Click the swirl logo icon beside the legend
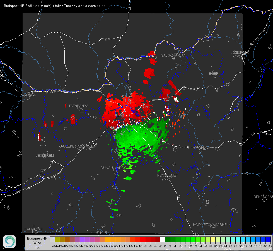 coord(9,242)
